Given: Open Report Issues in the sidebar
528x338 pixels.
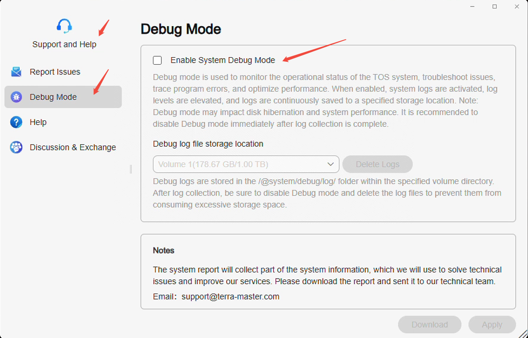Looking at the screenshot, I should 63,72.
